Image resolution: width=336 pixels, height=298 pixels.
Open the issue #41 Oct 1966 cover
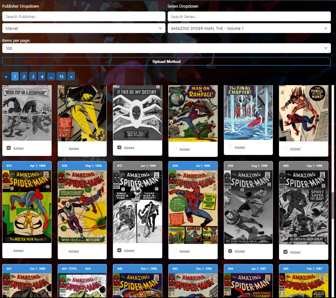pos(27,285)
